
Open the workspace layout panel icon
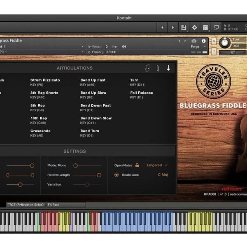pyautogui.click(x=205, y=28)
